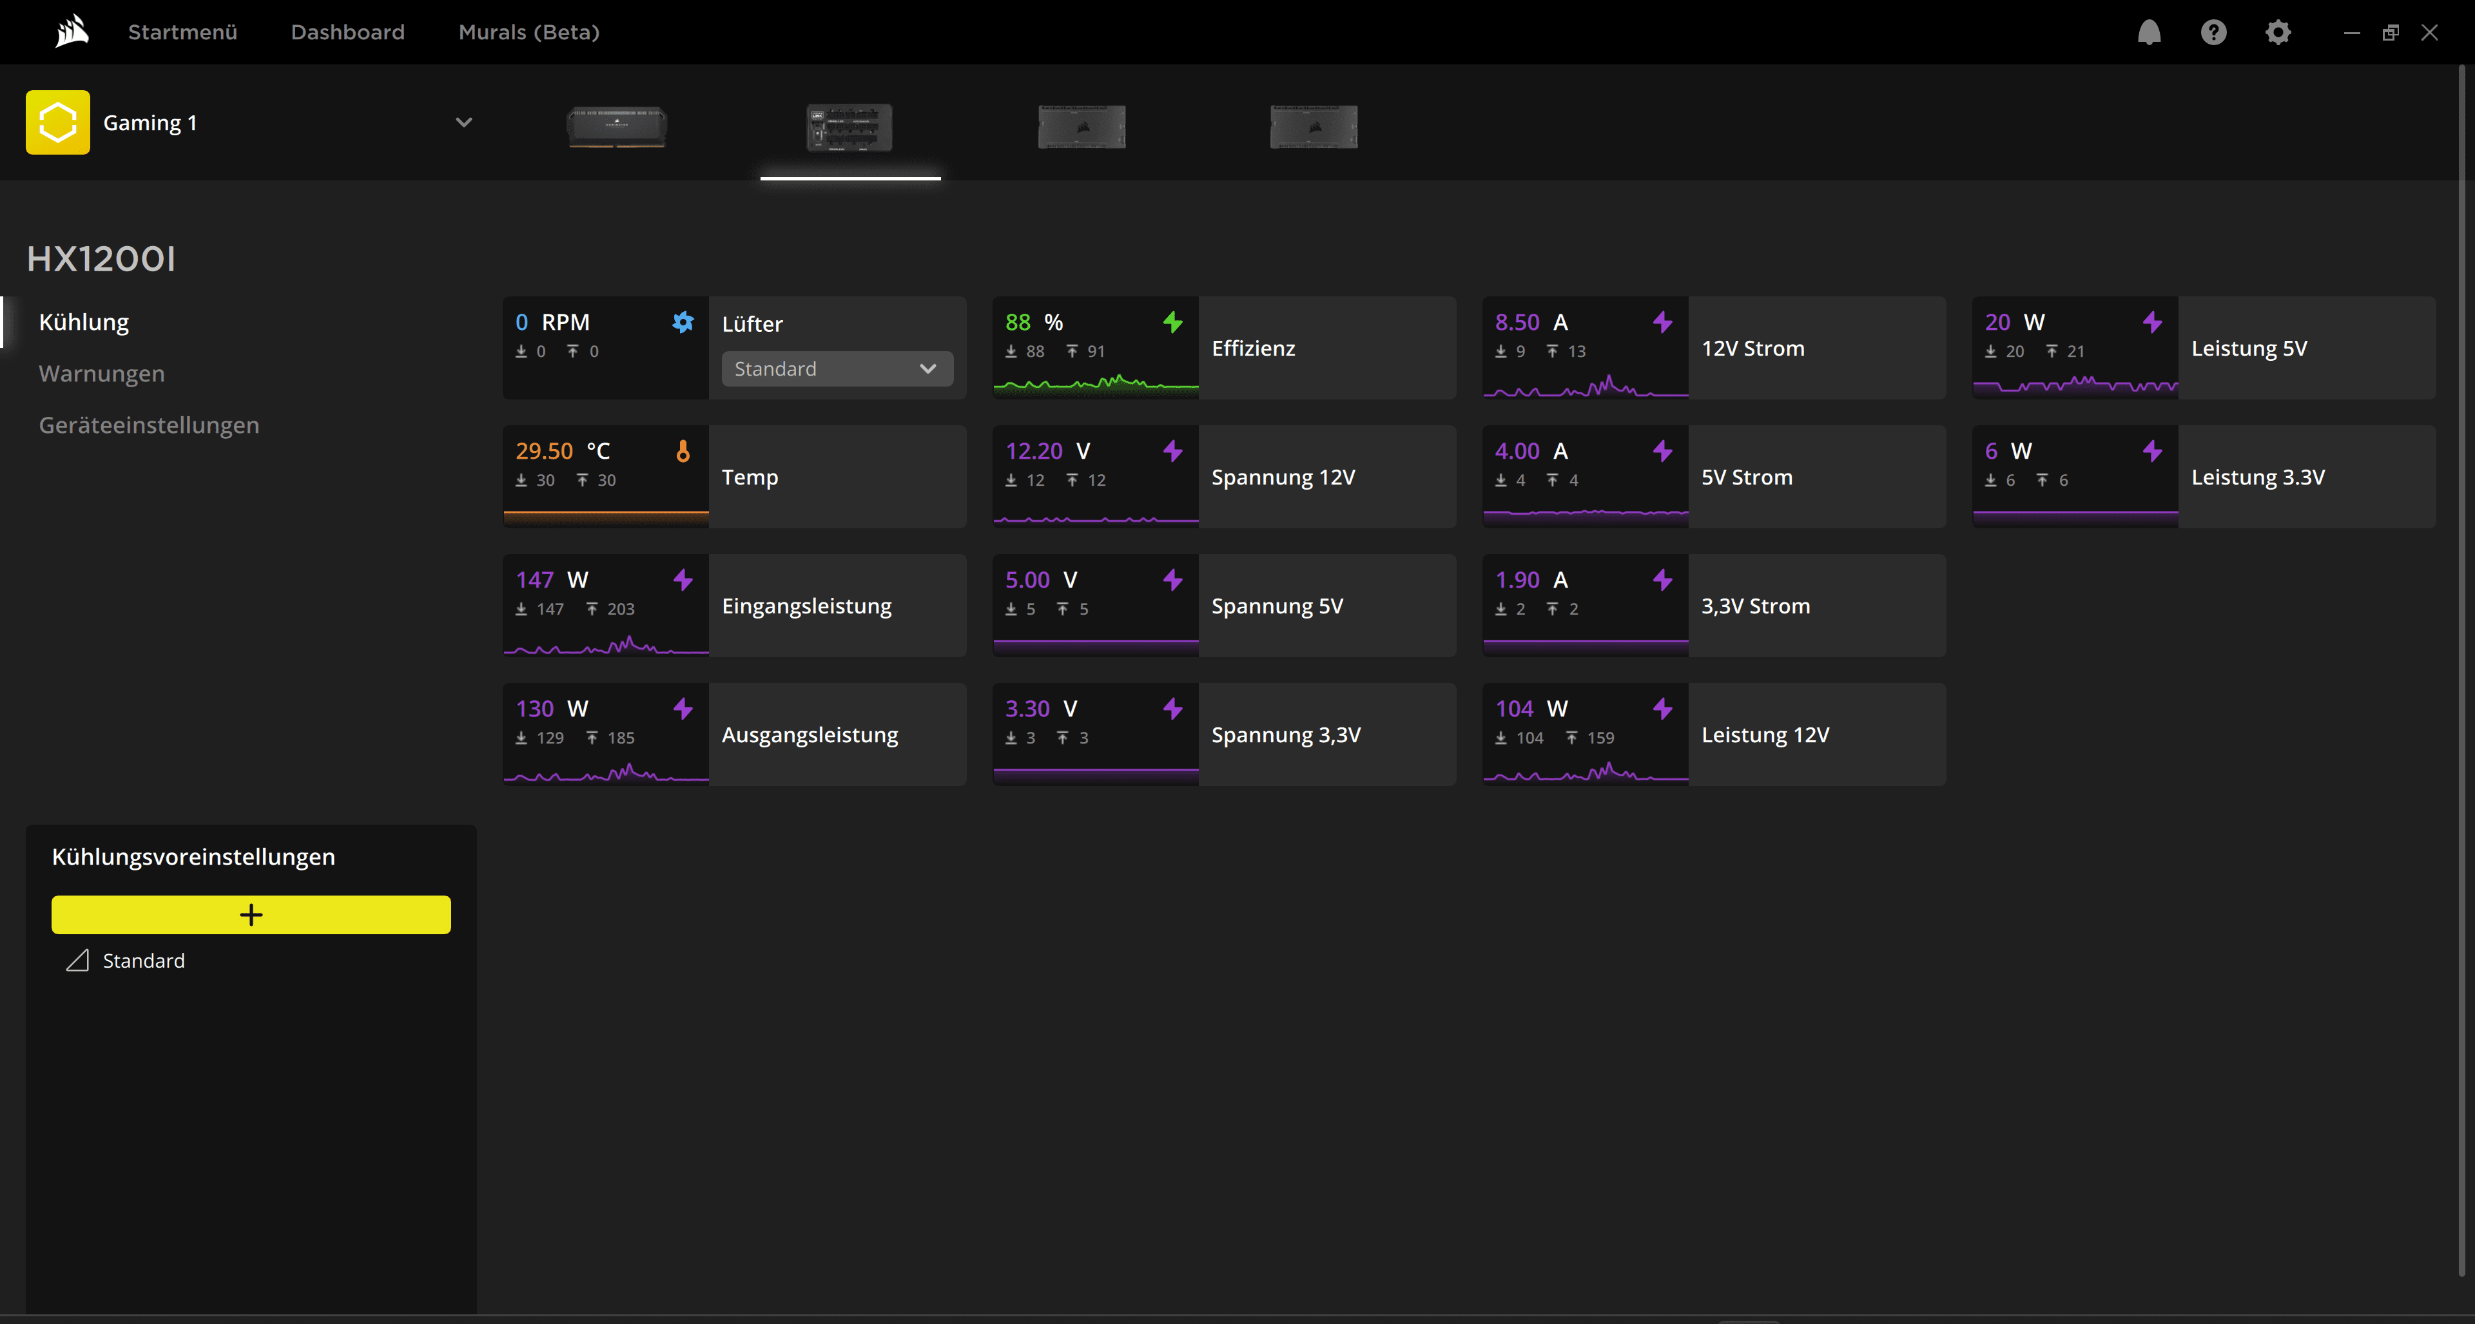Click bolt icon on Eingangsleistung tile
The image size is (2475, 1324).
(x=682, y=579)
